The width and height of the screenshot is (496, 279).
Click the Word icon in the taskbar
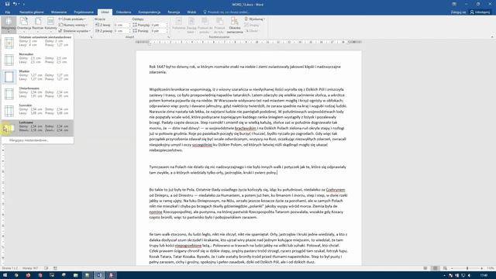99,275
